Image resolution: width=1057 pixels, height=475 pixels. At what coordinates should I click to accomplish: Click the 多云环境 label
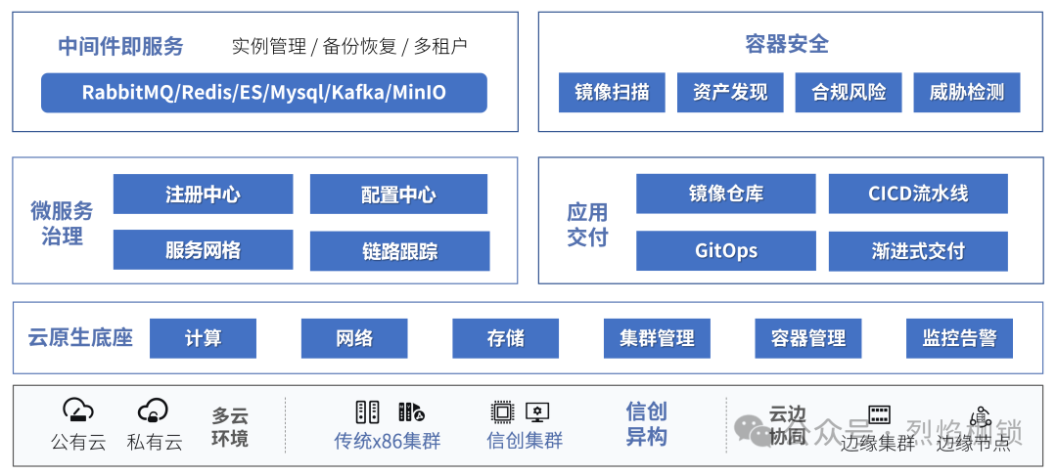point(230,426)
